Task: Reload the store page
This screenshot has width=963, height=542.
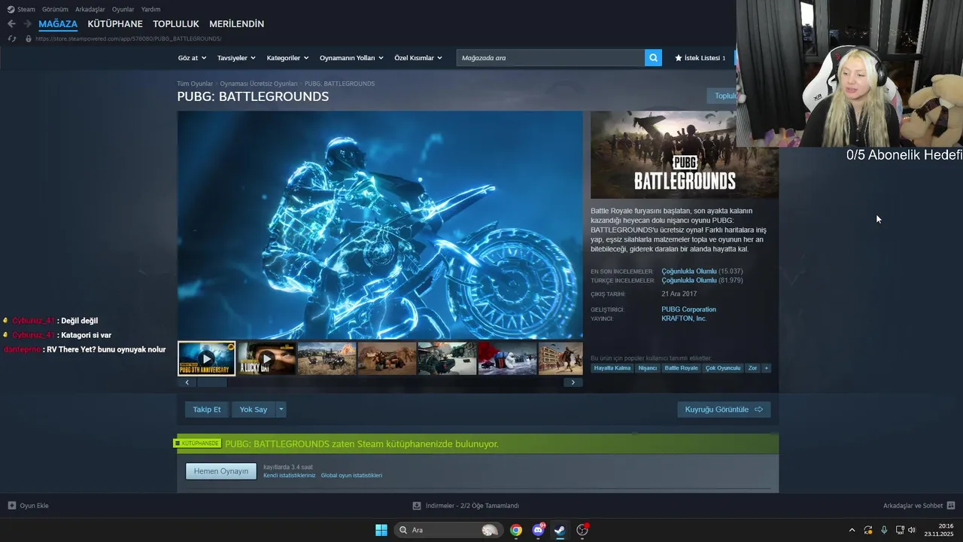Action: (11, 38)
